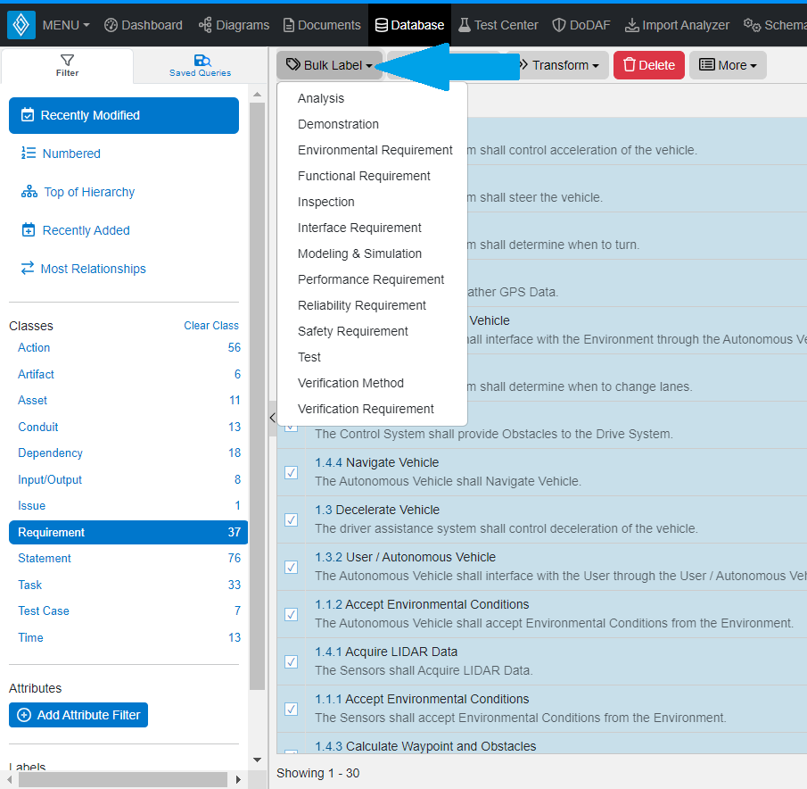The image size is (807, 789).
Task: Switch to the Saved Queries tab
Action: (200, 65)
